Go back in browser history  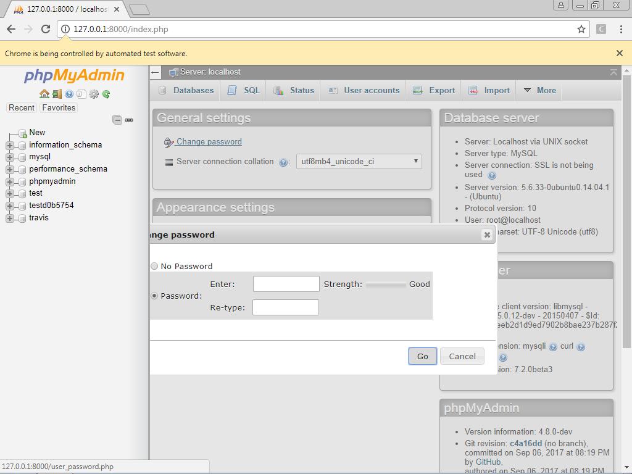[x=11, y=29]
